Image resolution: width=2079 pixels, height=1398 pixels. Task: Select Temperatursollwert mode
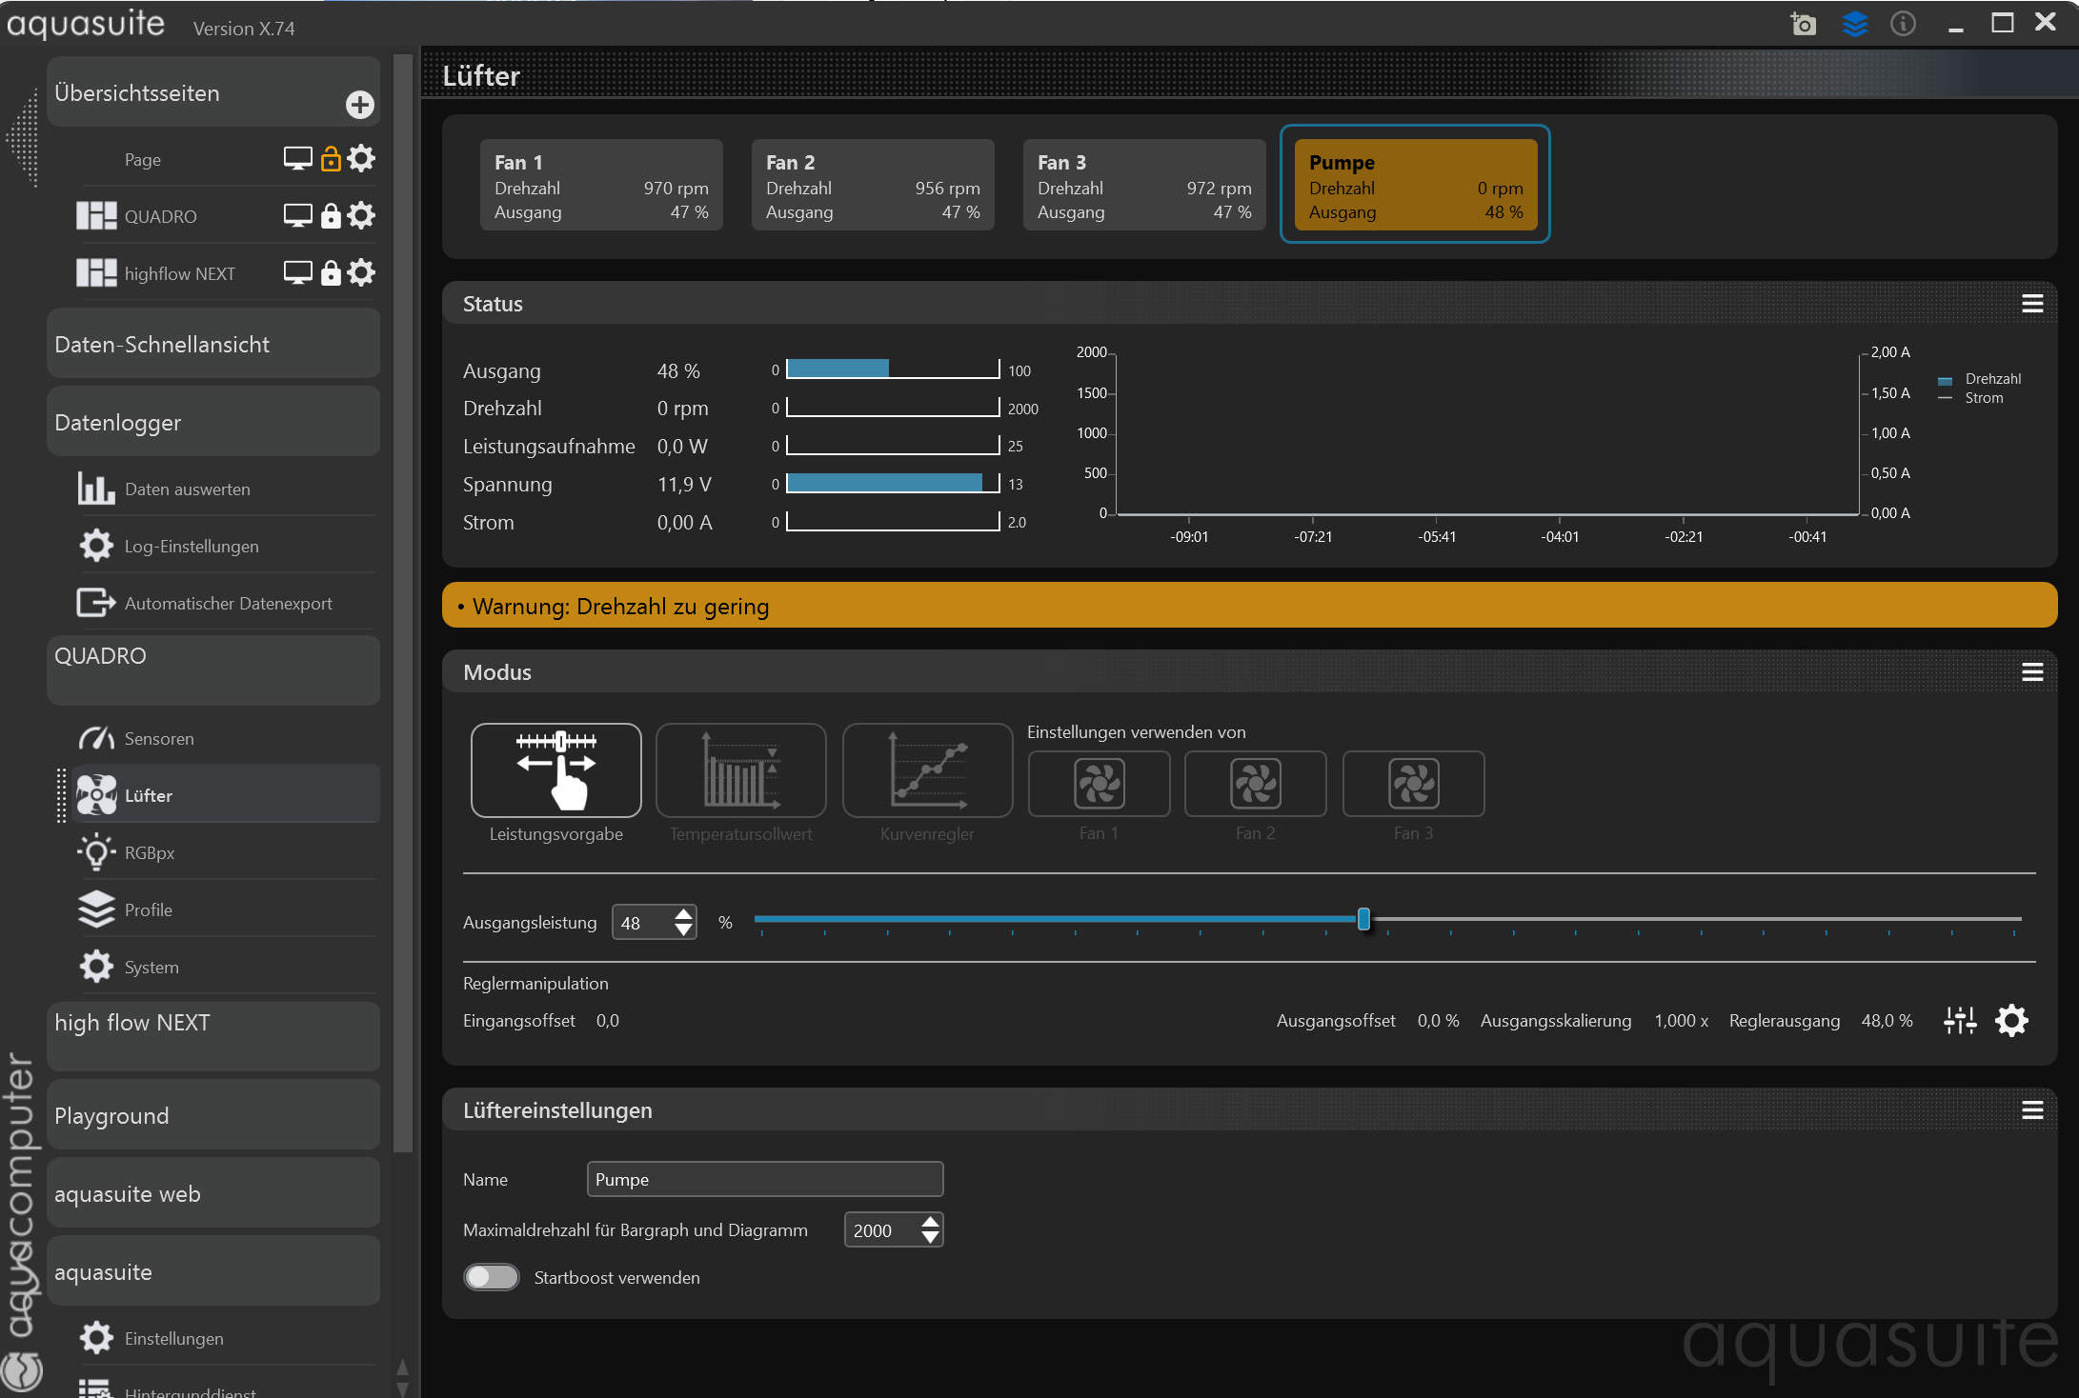point(741,770)
